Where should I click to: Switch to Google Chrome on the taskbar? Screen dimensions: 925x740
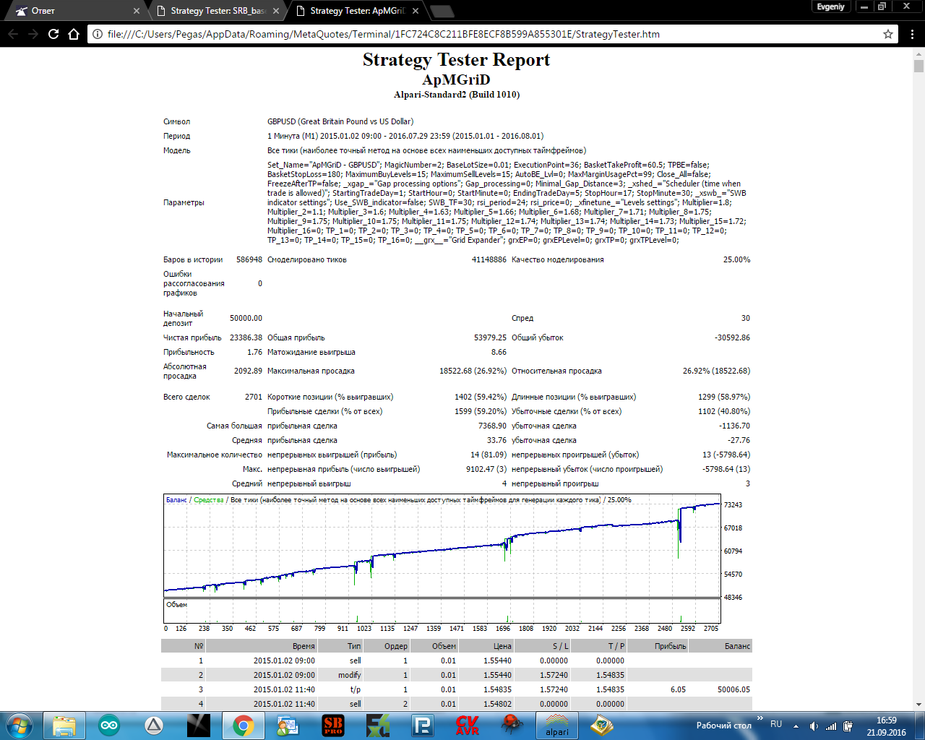[243, 725]
